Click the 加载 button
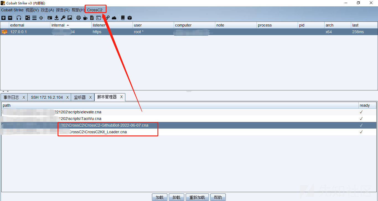This screenshot has width=378, height=201. tap(160, 197)
